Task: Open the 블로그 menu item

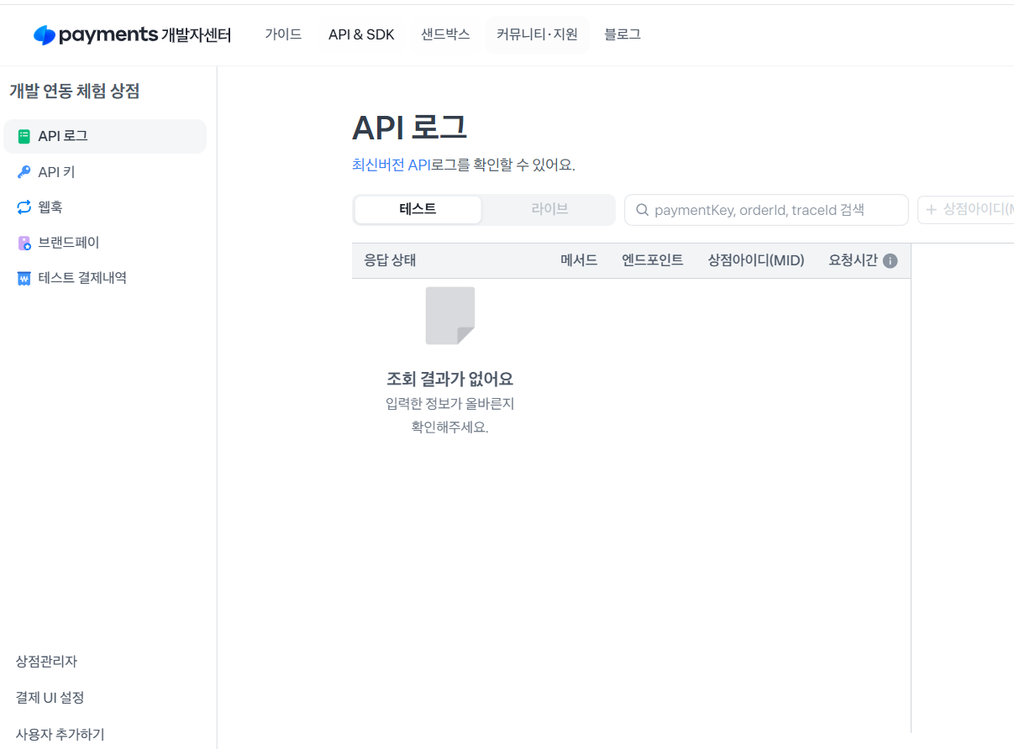Action: tap(623, 34)
